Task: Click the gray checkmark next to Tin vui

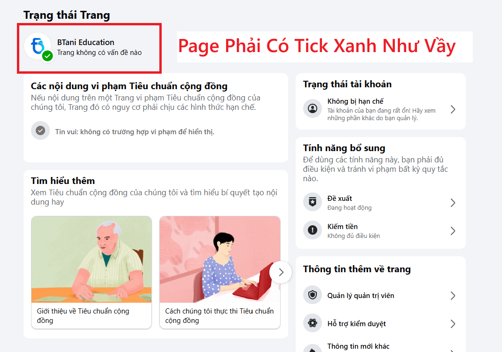Action: [x=40, y=130]
